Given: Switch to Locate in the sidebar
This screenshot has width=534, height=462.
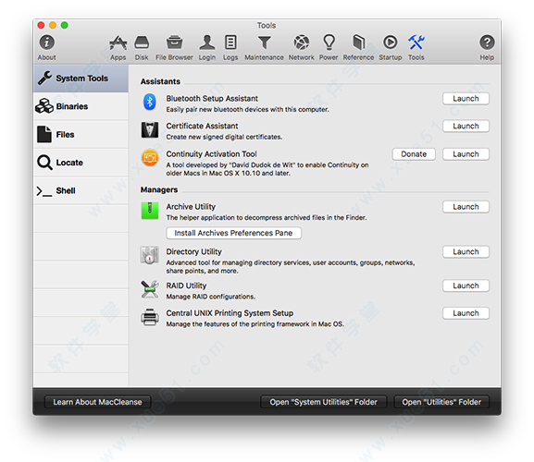Looking at the screenshot, I should point(81,163).
